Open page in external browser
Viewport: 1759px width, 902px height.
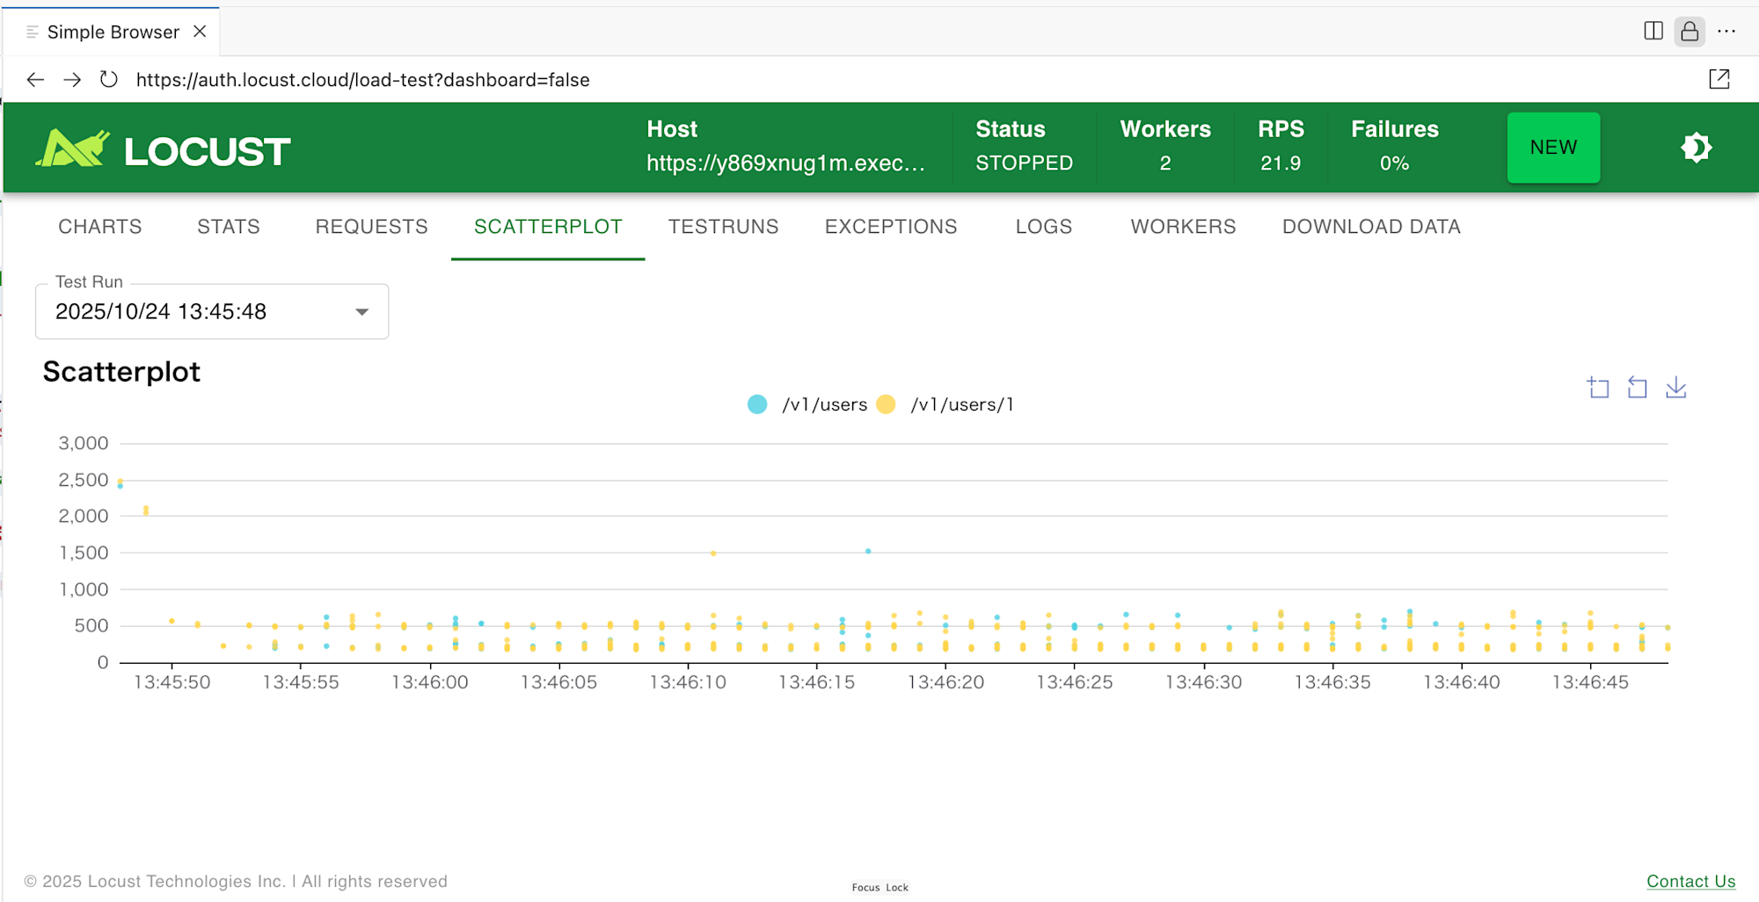click(1719, 80)
